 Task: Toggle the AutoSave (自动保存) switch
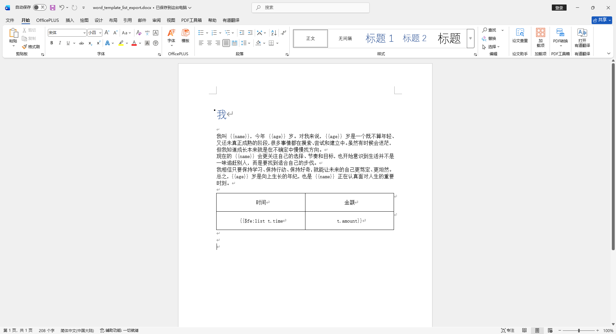(x=39, y=7)
